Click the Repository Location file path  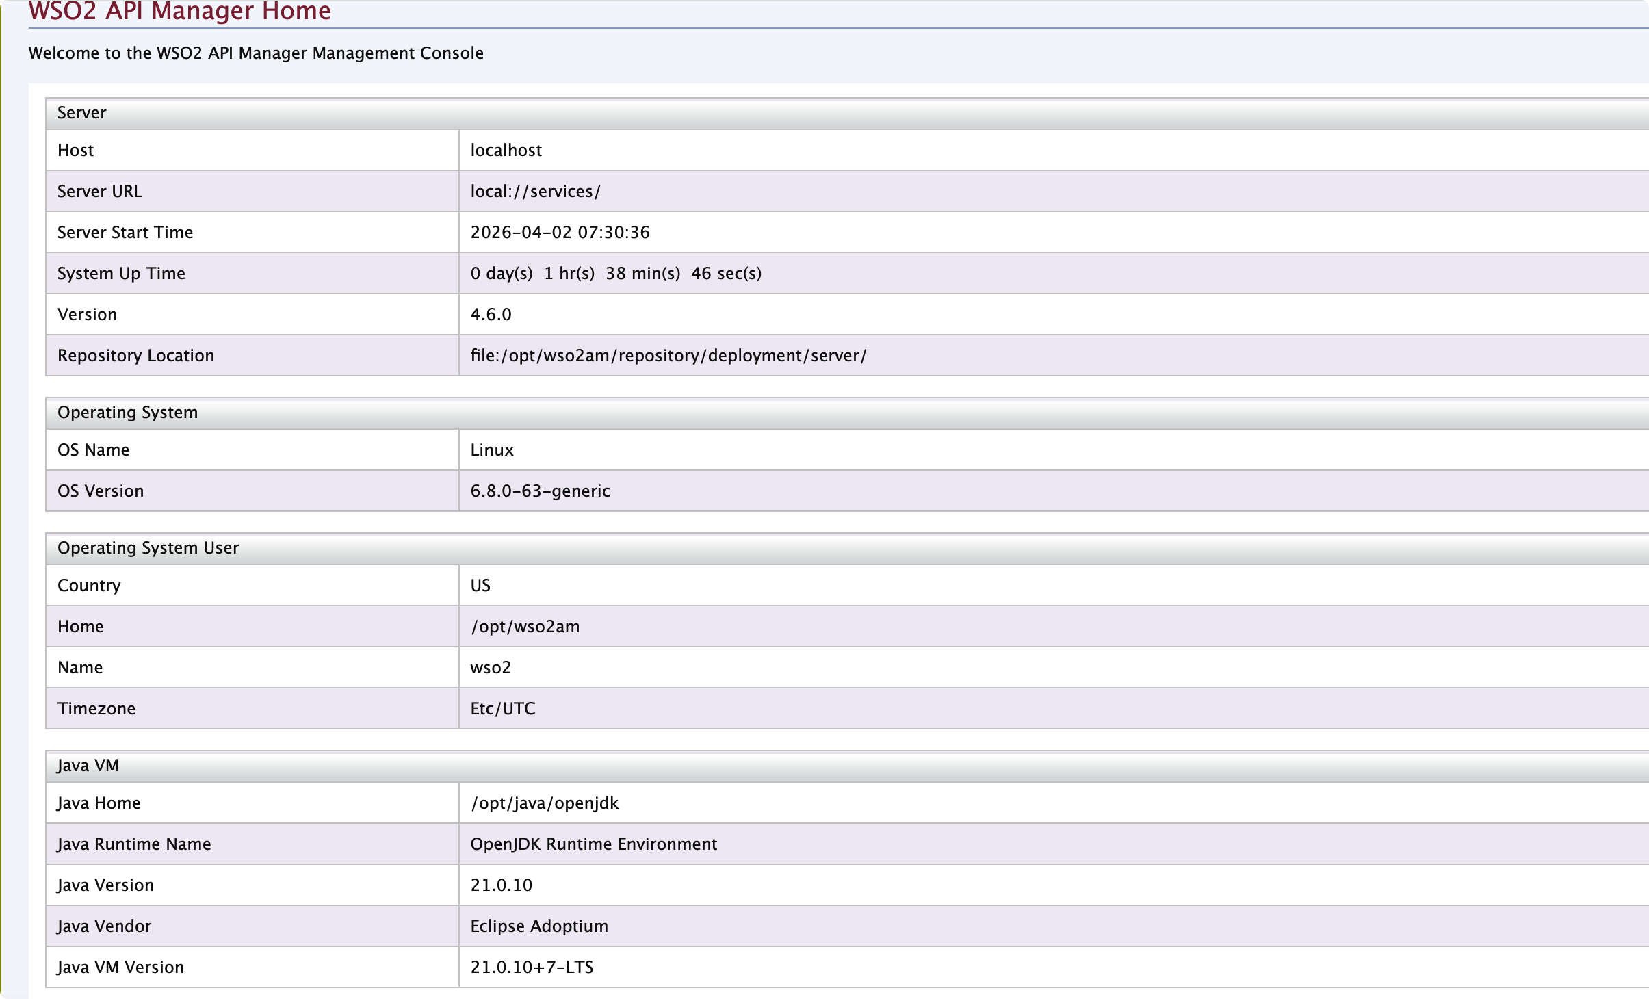click(x=668, y=356)
